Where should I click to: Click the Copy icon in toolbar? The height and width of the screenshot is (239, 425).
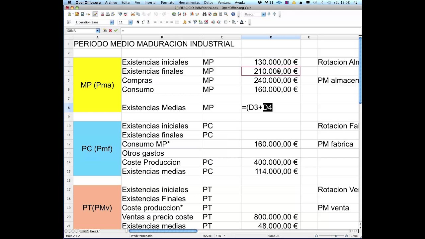click(138, 14)
